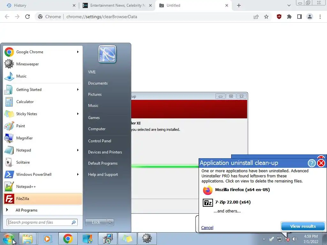Open Devices and Printers

point(105,152)
